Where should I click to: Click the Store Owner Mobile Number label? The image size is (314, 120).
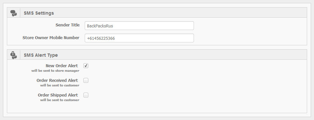(x=51, y=38)
